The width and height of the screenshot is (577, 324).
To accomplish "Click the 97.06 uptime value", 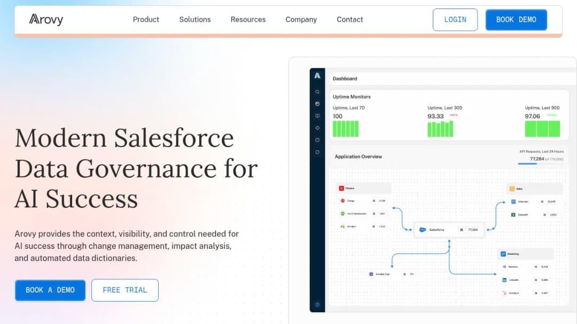I will click(533, 116).
